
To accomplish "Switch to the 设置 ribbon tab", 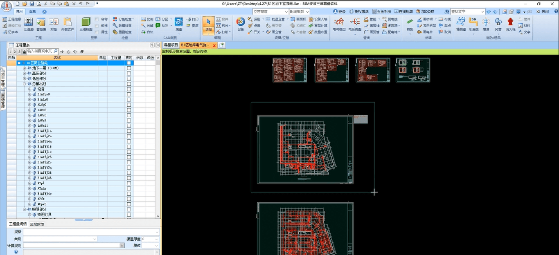I will (x=32, y=11).
